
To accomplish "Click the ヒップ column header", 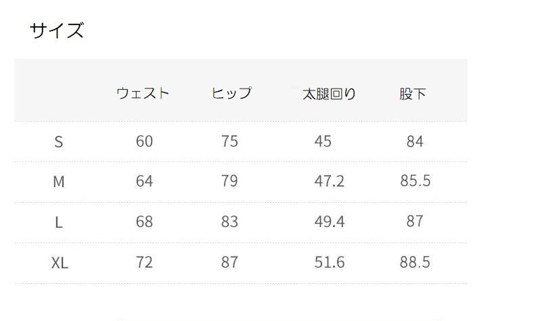I will pyautogui.click(x=231, y=93).
